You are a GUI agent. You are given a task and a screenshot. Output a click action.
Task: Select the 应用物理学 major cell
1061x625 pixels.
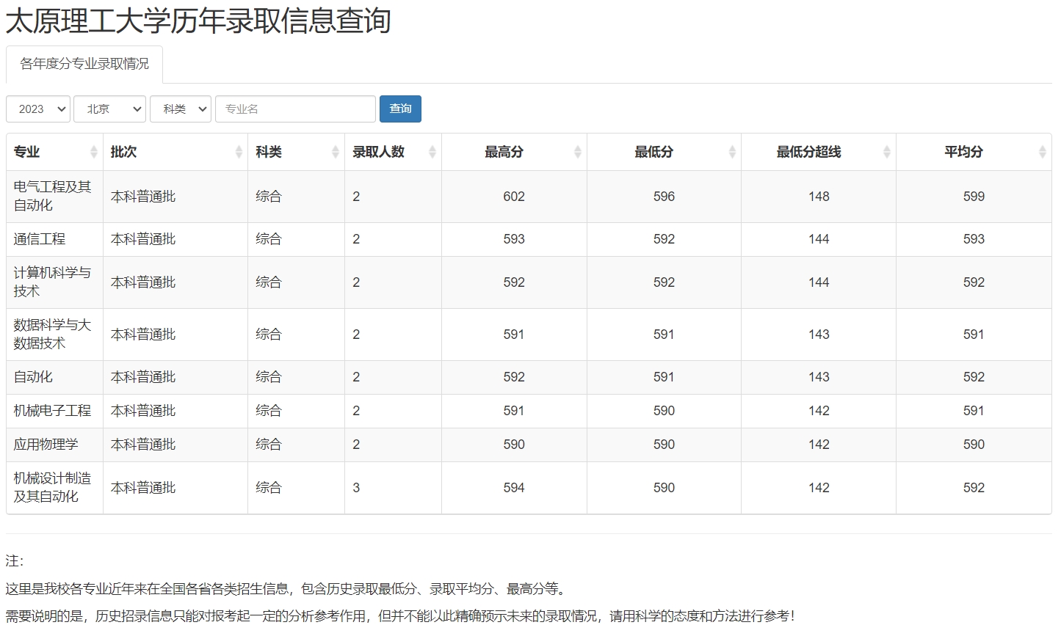[x=54, y=445]
